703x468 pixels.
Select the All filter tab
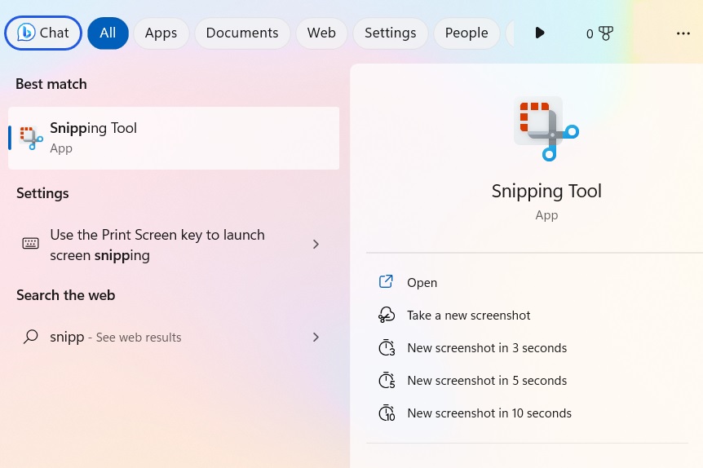click(x=108, y=33)
